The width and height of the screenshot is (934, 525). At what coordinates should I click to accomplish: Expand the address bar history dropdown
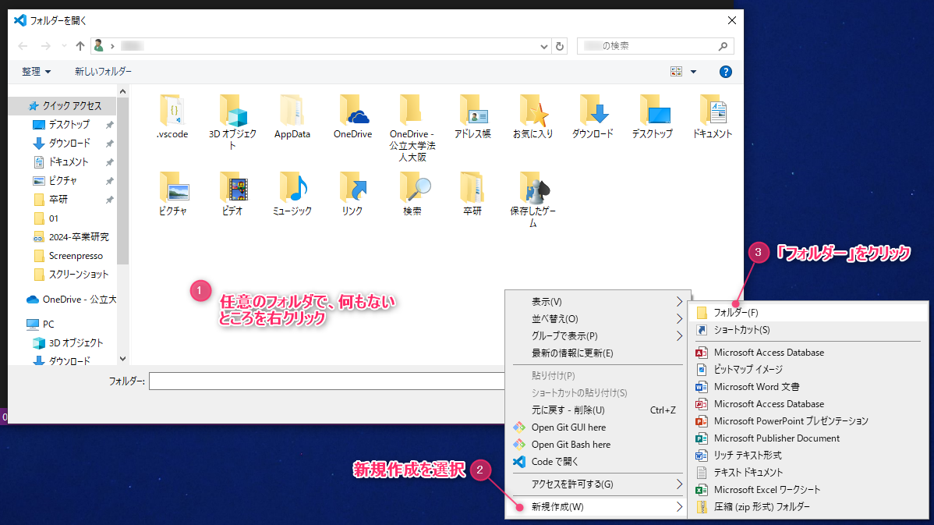click(545, 46)
